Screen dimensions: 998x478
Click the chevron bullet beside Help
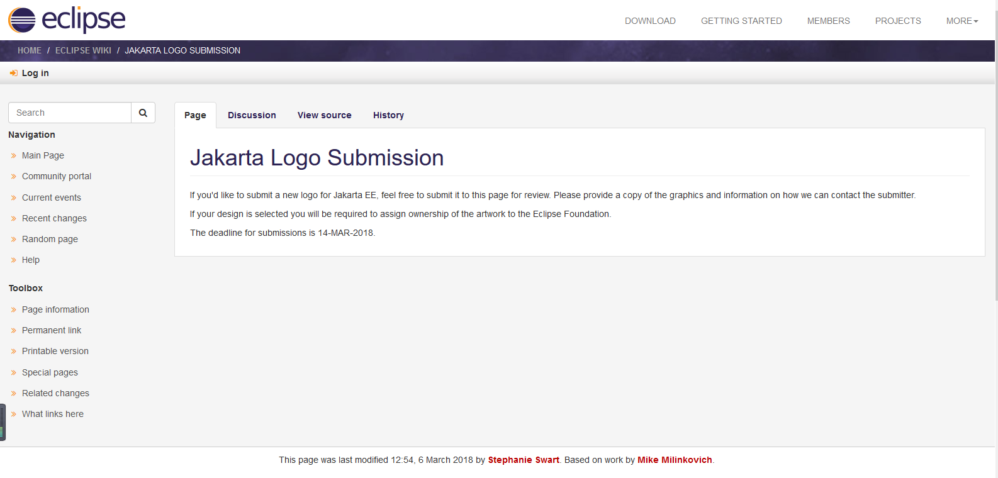(x=13, y=260)
